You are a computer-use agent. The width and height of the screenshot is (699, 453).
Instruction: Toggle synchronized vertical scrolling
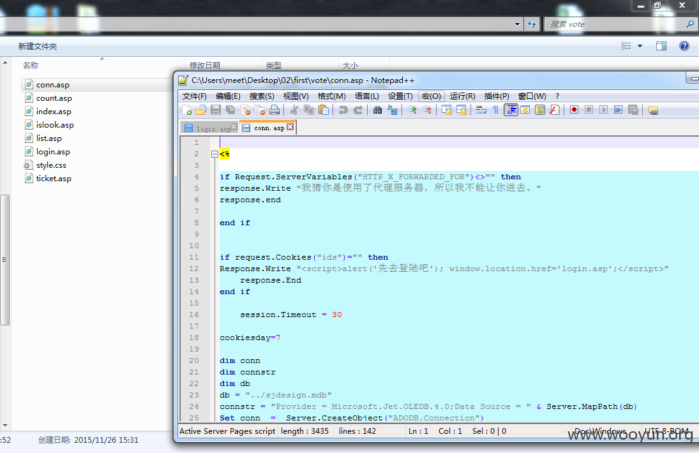446,110
